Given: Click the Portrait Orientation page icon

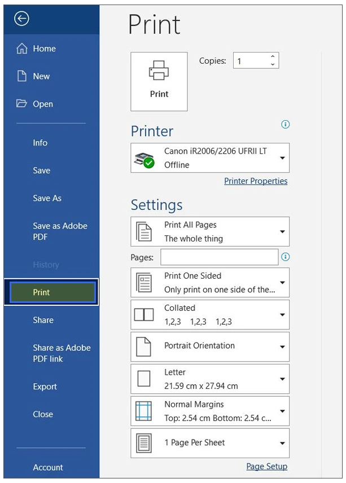Looking at the screenshot, I should click(x=143, y=346).
